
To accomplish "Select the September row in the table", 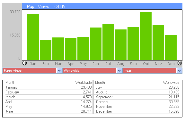I will click(137, 97).
